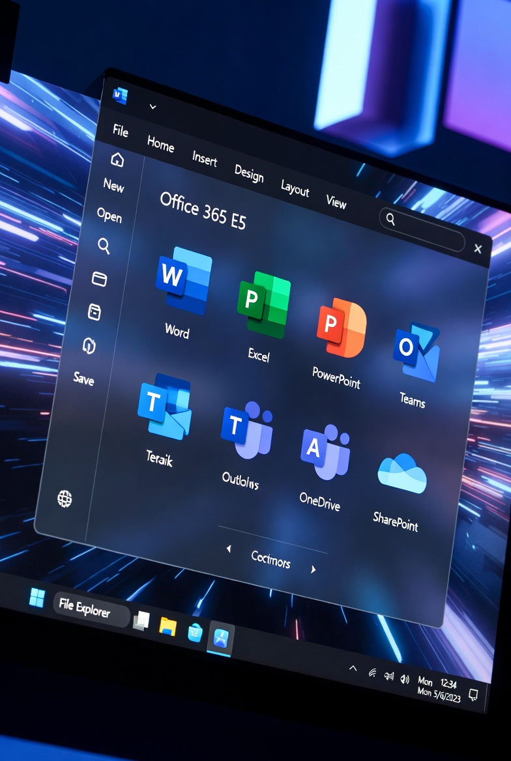Click Save in the left sidebar
This screenshot has width=511, height=761.
click(83, 378)
